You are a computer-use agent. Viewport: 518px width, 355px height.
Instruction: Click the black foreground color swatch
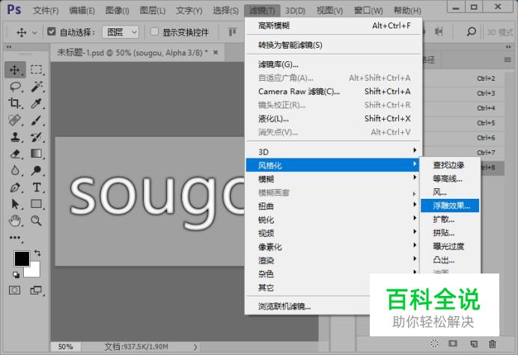22,259
